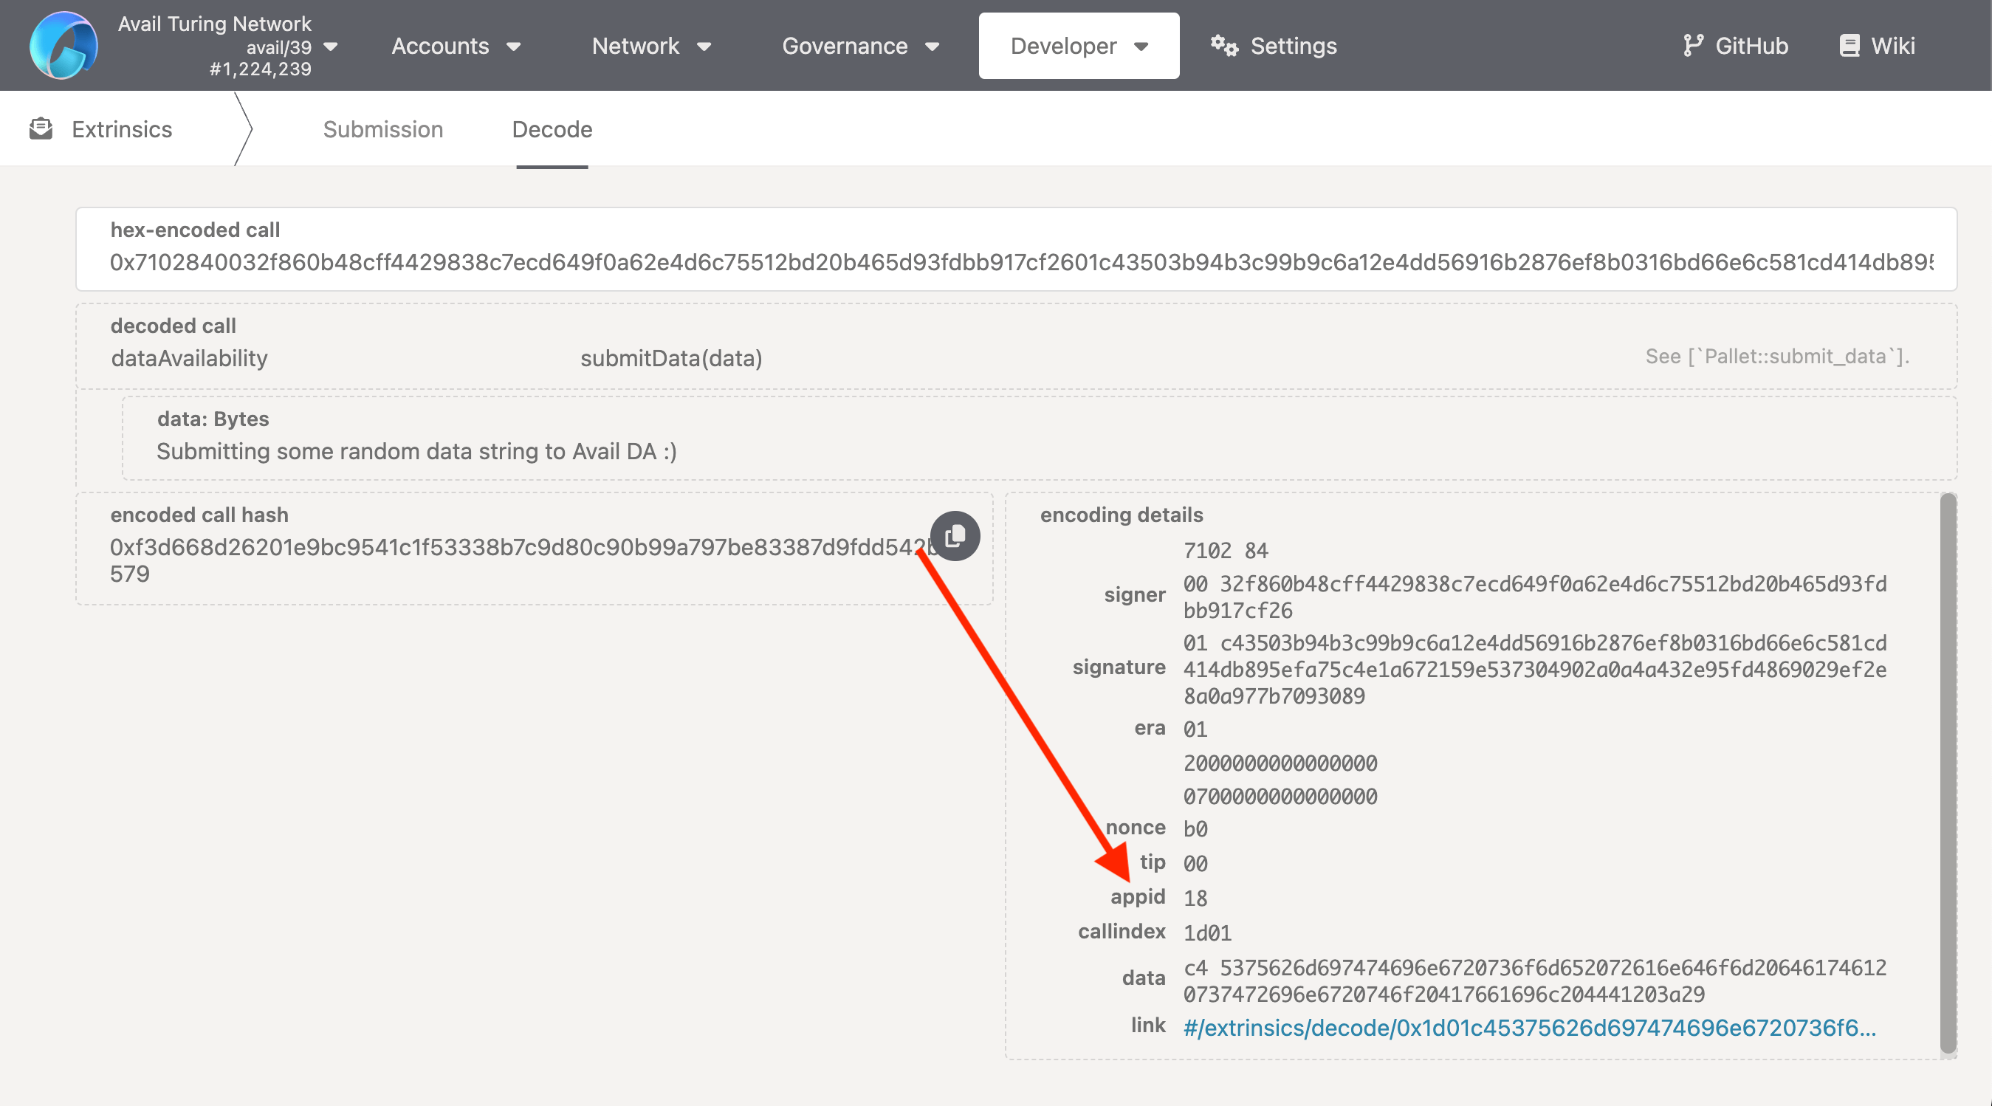Open the Accounts dropdown menu
1992x1106 pixels.
coord(456,46)
